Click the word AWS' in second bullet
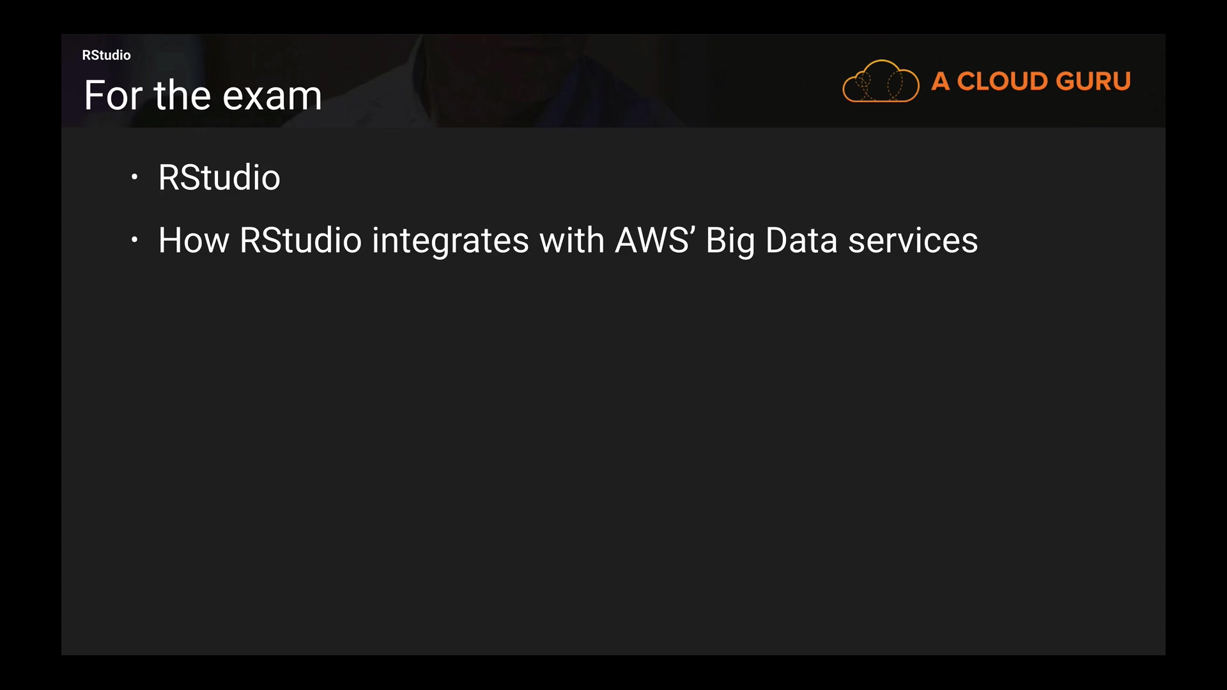 click(654, 241)
